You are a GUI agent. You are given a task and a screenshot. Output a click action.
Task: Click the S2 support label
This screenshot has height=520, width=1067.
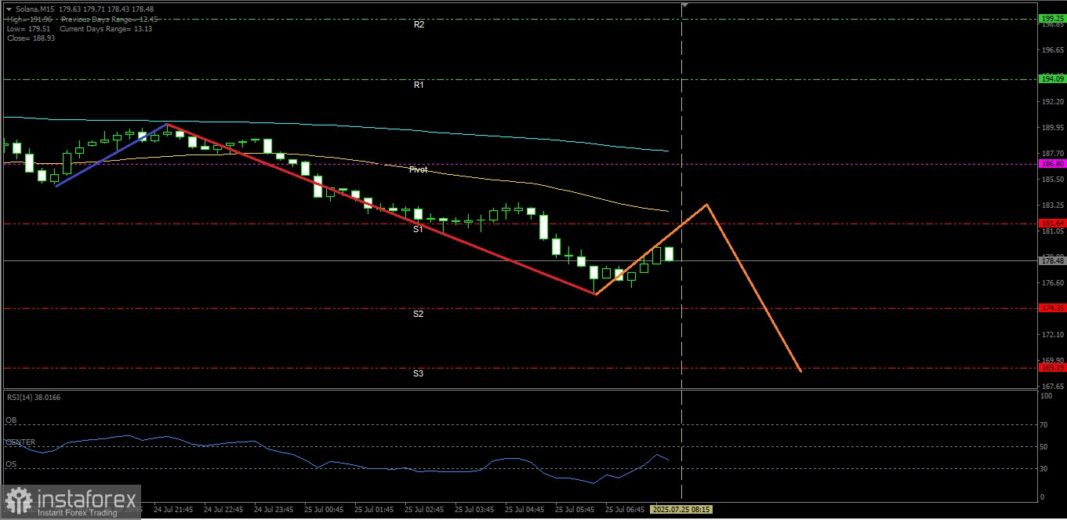pyautogui.click(x=419, y=314)
